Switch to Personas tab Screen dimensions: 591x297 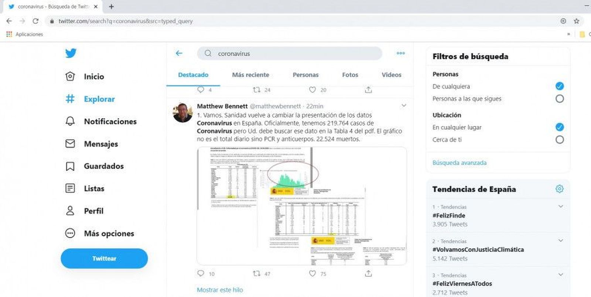coord(305,75)
